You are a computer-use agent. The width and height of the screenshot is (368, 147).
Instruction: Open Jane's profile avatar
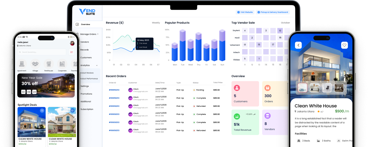(x=72, y=43)
